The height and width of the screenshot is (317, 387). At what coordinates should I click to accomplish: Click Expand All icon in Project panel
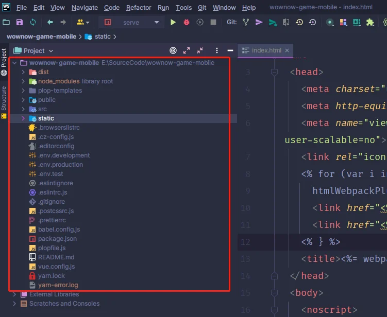(187, 50)
